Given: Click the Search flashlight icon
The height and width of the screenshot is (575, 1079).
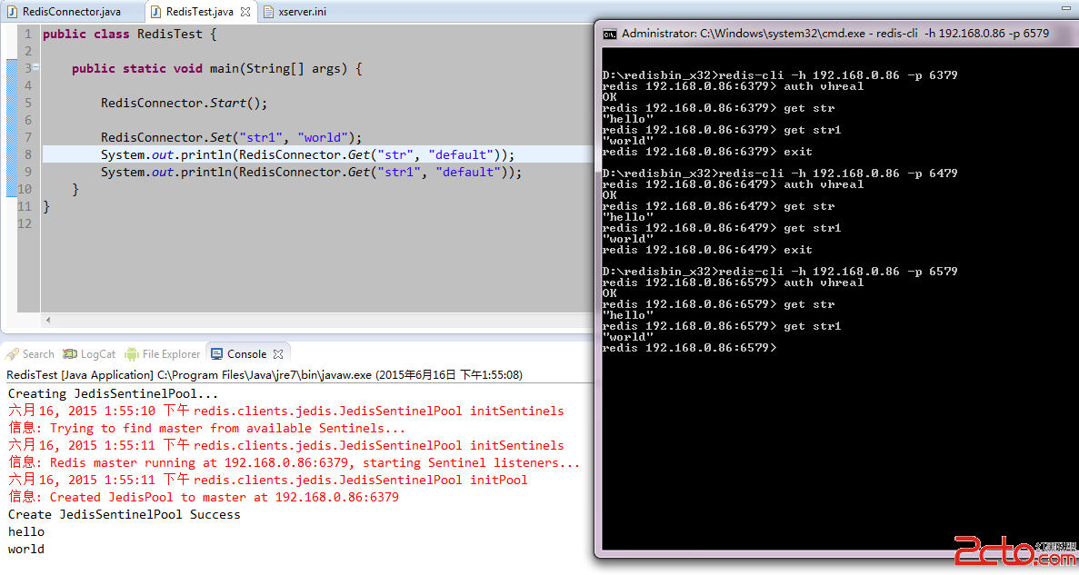Looking at the screenshot, I should (x=13, y=354).
